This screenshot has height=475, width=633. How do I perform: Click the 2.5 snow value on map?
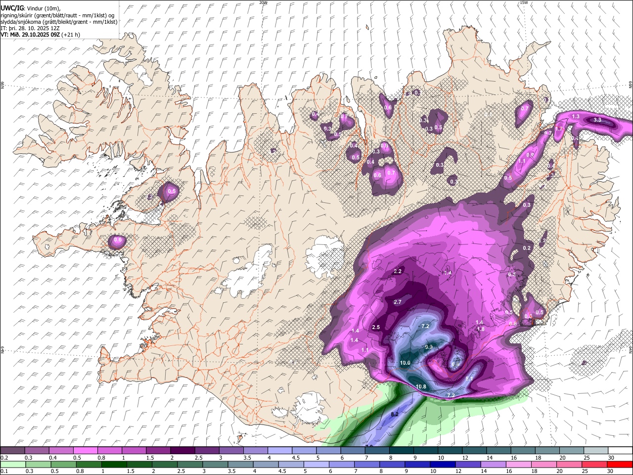click(x=376, y=327)
